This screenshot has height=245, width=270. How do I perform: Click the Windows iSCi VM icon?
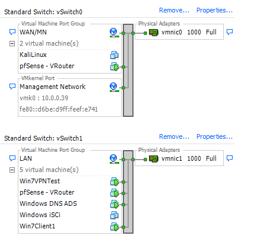coord(115,215)
